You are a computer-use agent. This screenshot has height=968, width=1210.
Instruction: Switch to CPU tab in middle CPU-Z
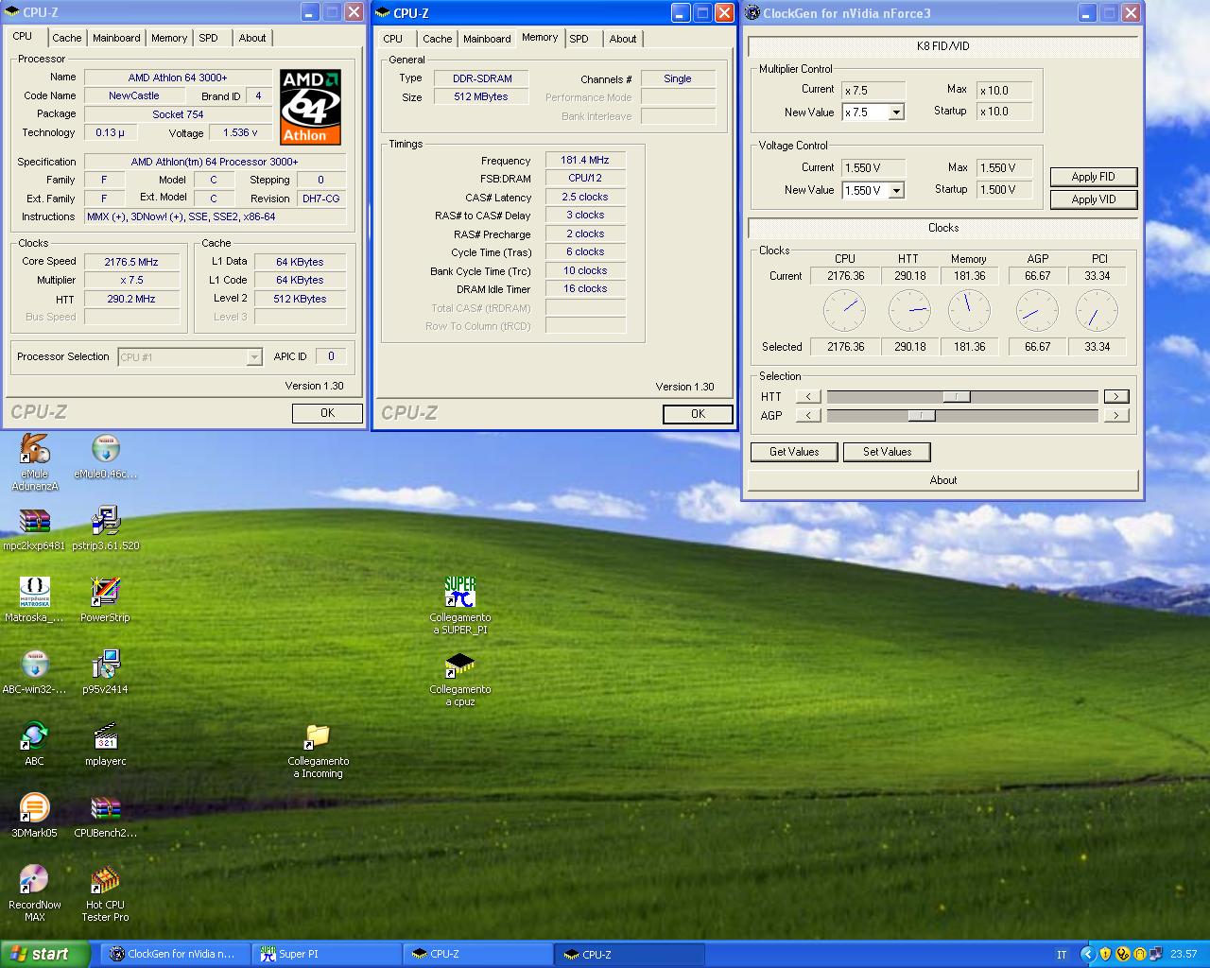click(393, 39)
